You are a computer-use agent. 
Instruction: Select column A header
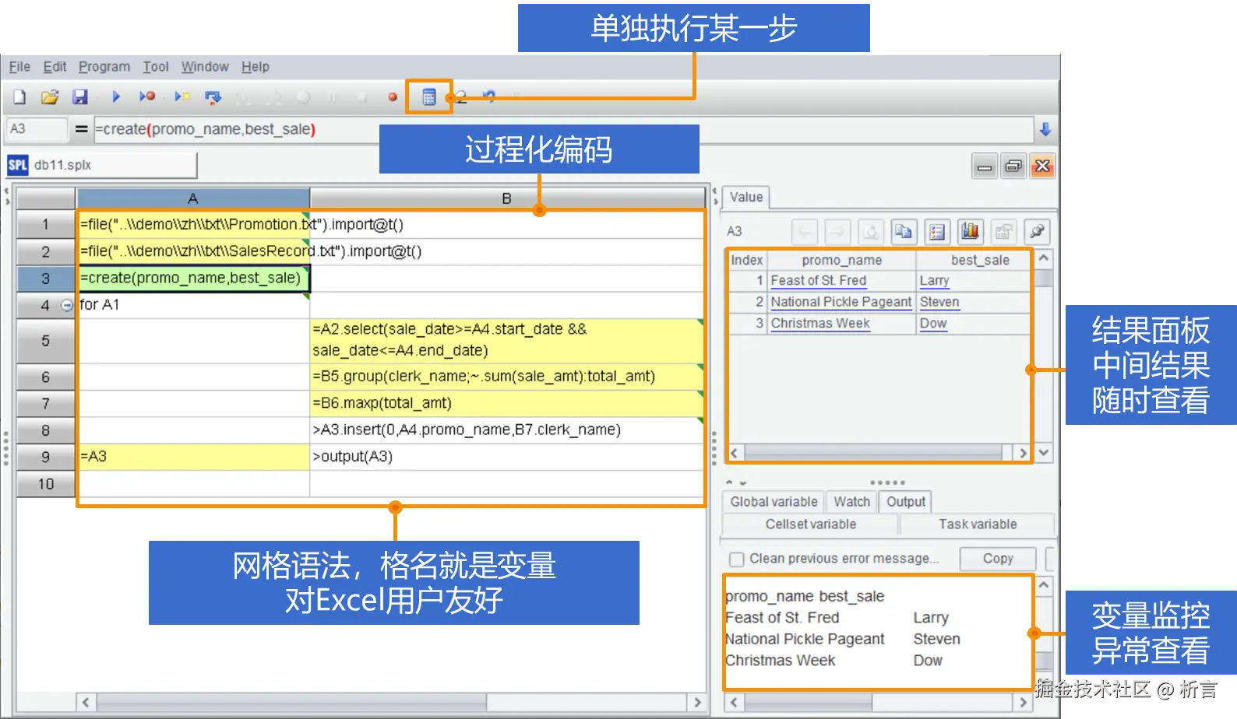[x=193, y=198]
